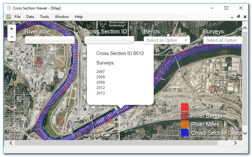This screenshot has height=157, width=252.
Task: Click the blue Cross Section Lines legend swatch
Action: point(185,133)
